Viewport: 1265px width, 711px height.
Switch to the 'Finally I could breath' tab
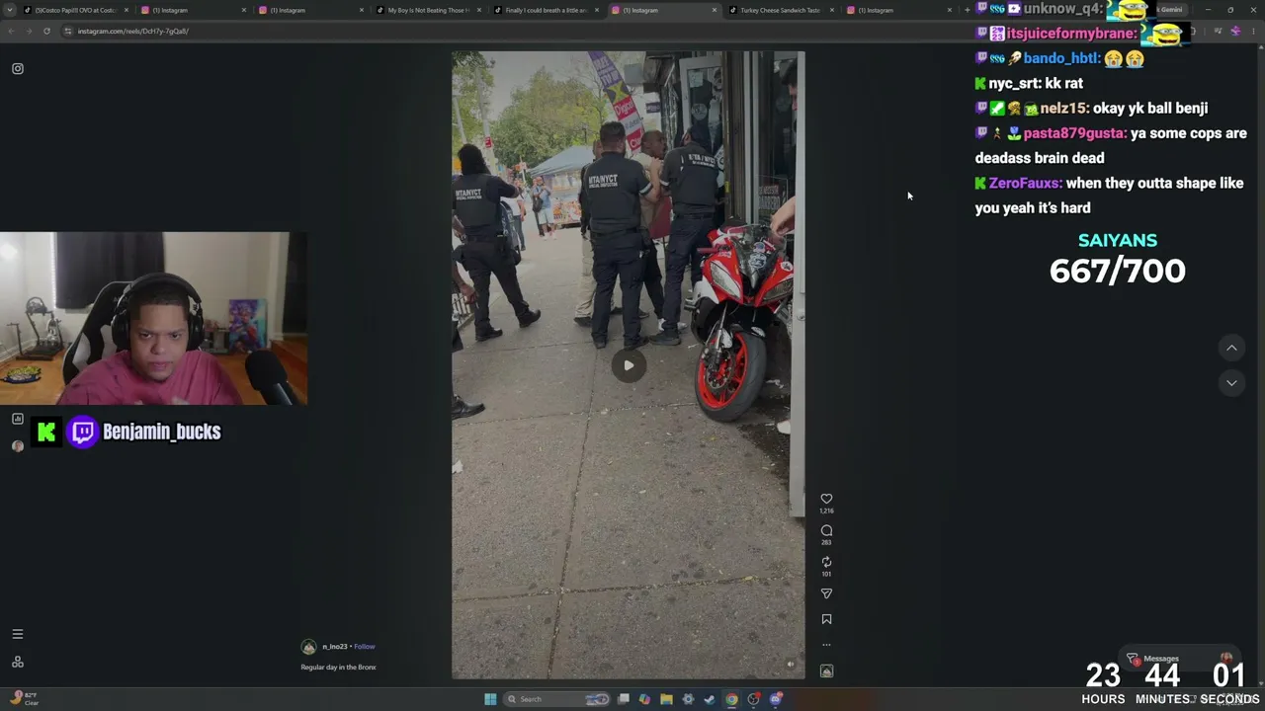click(546, 10)
